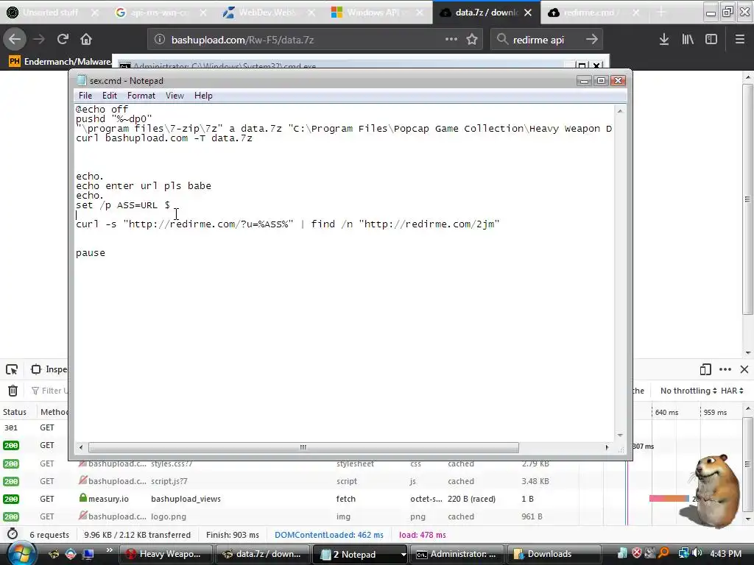This screenshot has width=754, height=565.
Task: Start performance analysis stopwatch icon
Action: [13, 534]
